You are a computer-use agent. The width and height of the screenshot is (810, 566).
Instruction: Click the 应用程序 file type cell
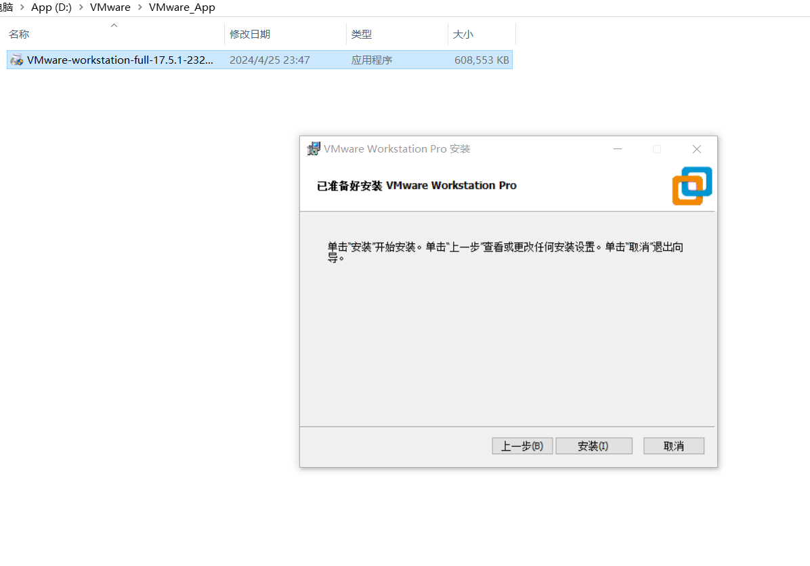point(372,60)
